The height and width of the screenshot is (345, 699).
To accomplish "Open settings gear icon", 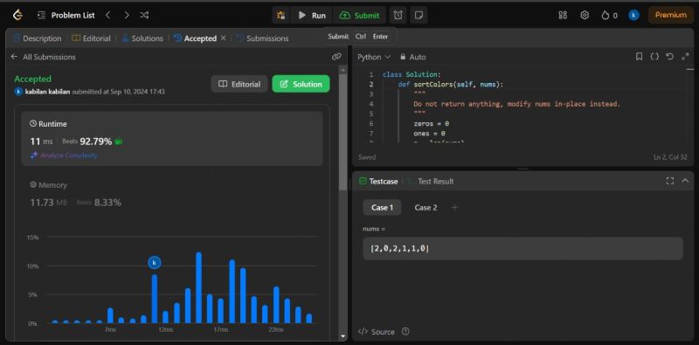I will (585, 15).
